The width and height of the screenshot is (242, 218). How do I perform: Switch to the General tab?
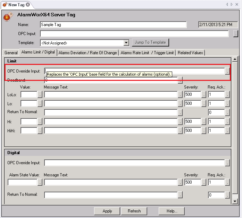point(11,53)
